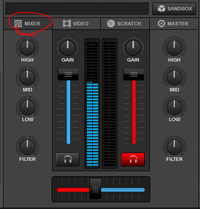Click the left deck FILTER knob
The width and height of the screenshot is (200, 209).
click(x=27, y=147)
